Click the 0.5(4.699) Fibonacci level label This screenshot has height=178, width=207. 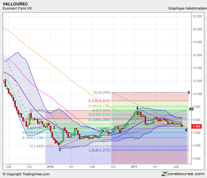(x=35, y=128)
